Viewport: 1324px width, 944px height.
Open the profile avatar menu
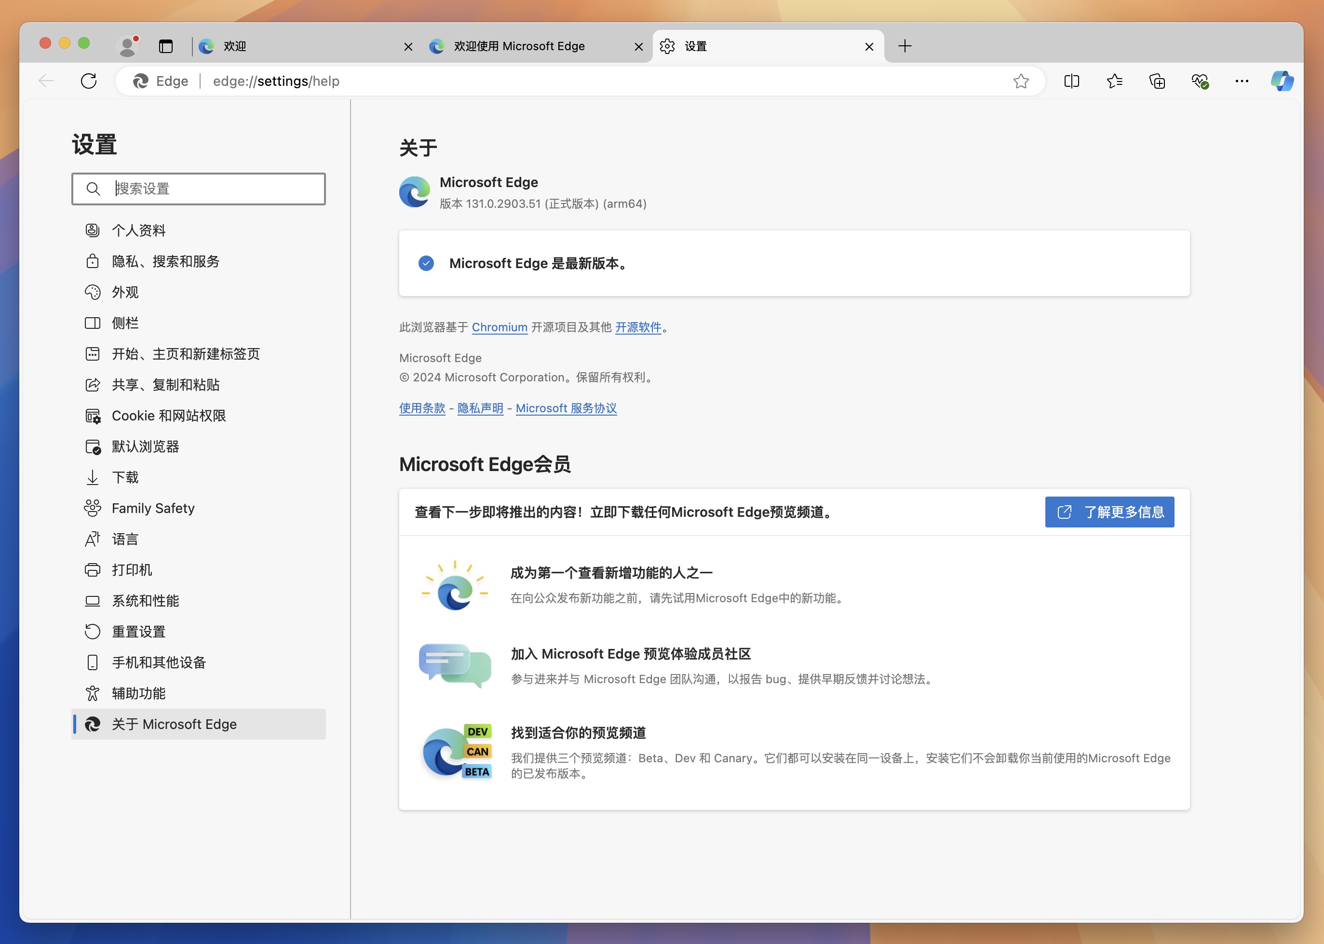(128, 46)
